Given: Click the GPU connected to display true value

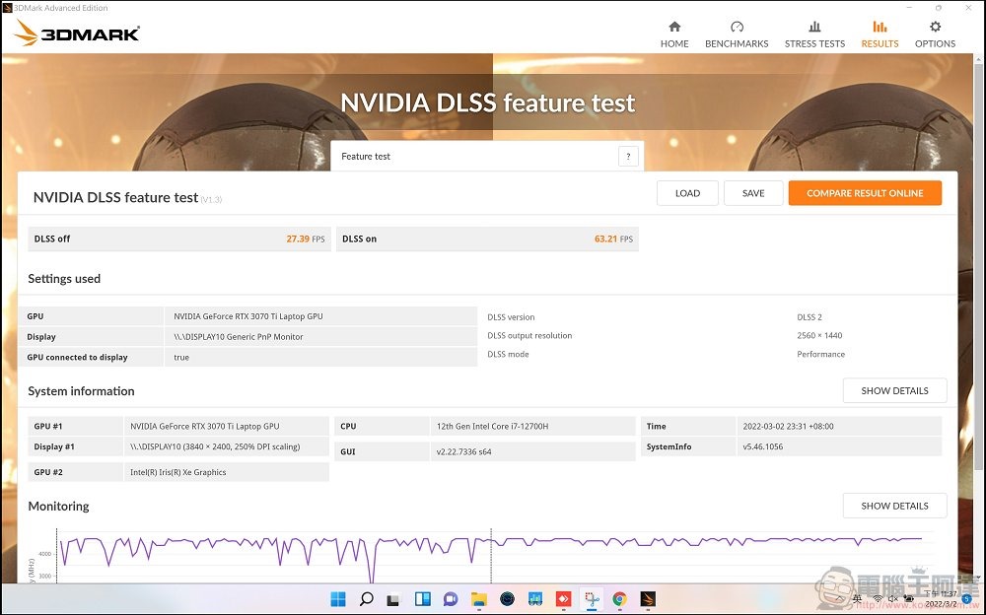Looking at the screenshot, I should click(181, 357).
